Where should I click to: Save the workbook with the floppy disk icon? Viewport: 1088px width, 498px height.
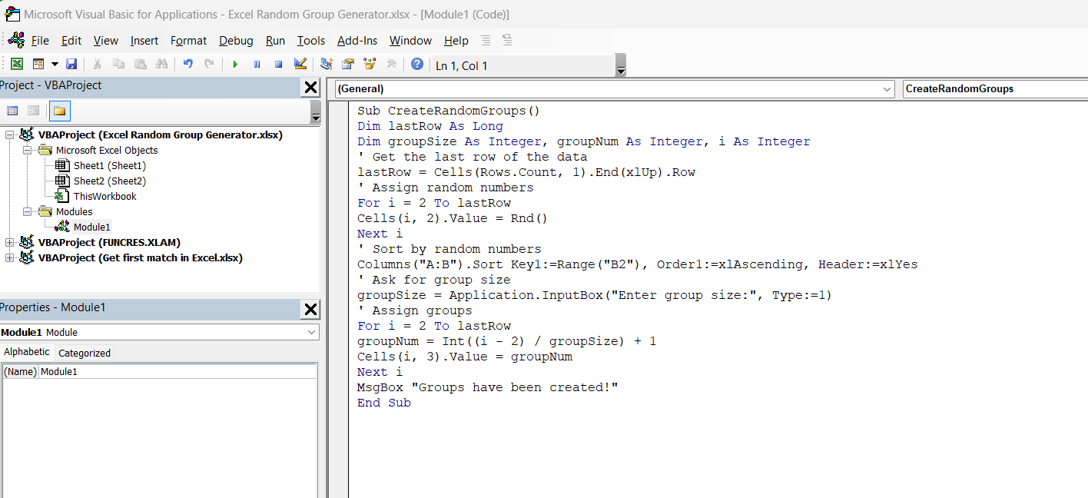tap(71, 65)
